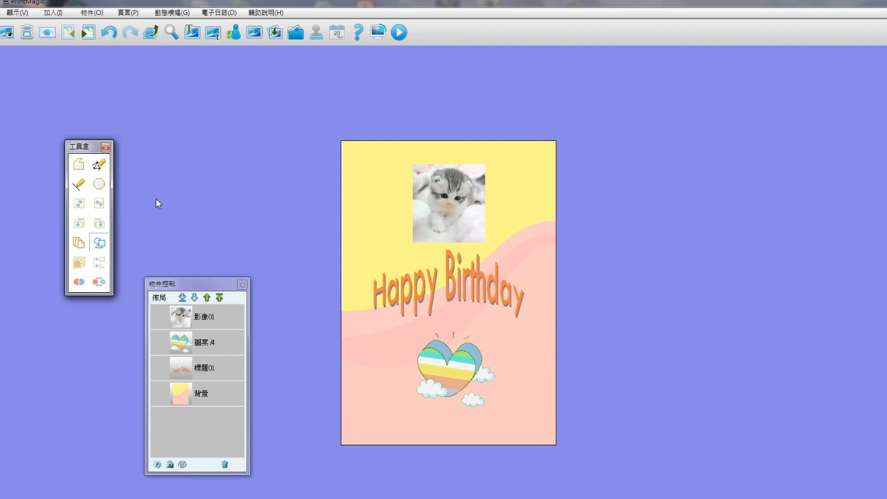Screen dimensions: 887x499
Task: Click the scanner icon in toolbar
Action: 26,32
